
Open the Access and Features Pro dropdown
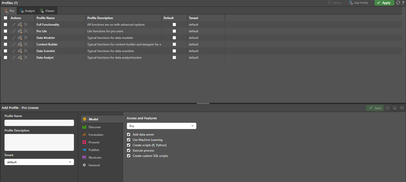coord(161,126)
